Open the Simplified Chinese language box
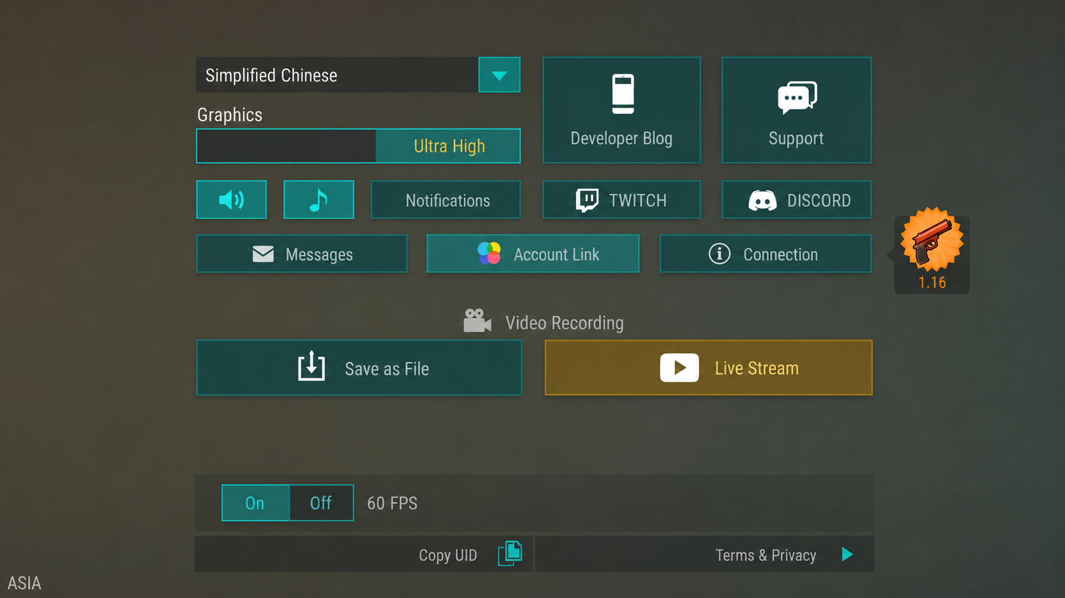 337,75
